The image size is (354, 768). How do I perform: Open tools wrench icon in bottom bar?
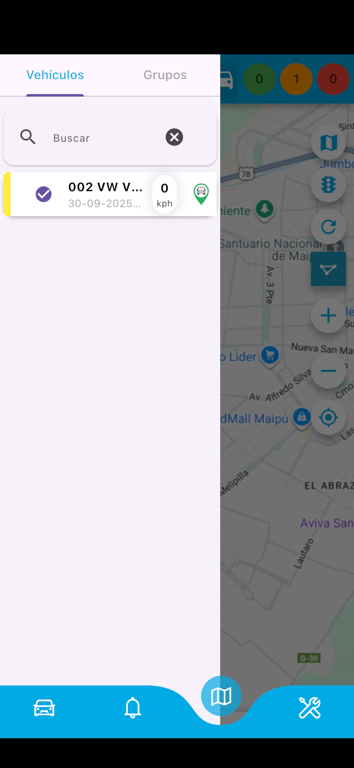coord(310,708)
